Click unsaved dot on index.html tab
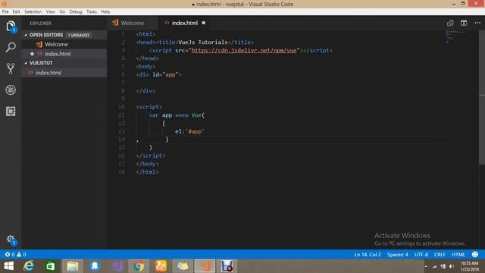 pos(204,23)
